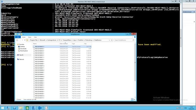Sort files by the Name column
196x110 pixels.
pyautogui.click(x=46, y=44)
